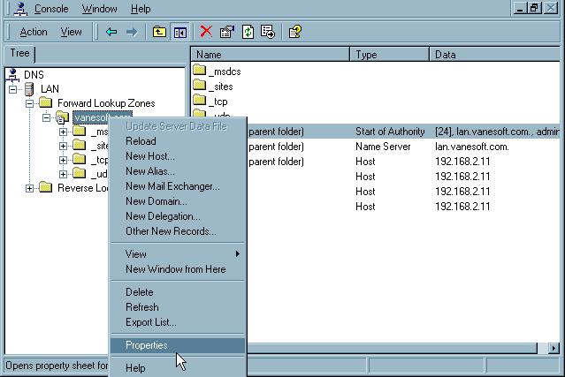
Task: Click the DNS console icon in menu bar
Action: (20, 9)
